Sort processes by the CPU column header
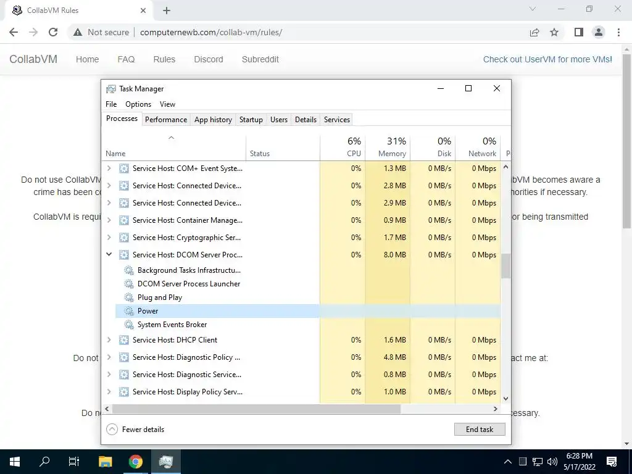632x474 pixels. (343, 147)
